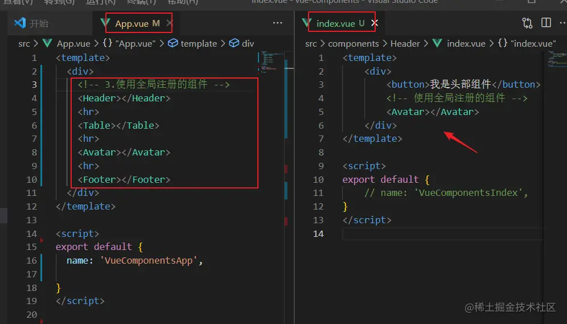567x324 pixels.
Task: Click <Avatar></Avatar> on index.vue line 5
Action: 433,112
